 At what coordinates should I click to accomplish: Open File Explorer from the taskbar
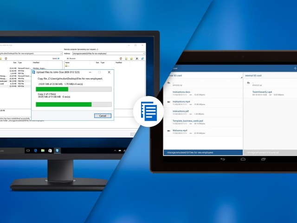point(43,151)
